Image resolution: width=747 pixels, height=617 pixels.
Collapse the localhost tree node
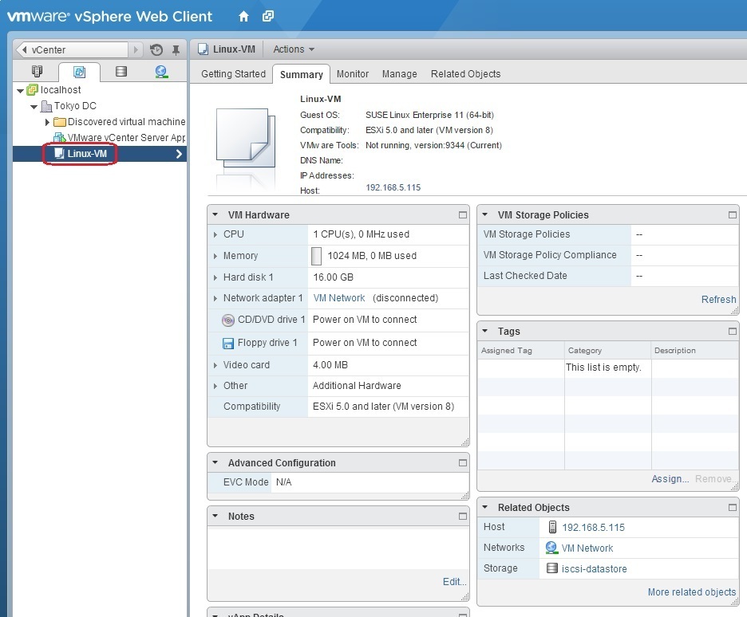tap(21, 90)
